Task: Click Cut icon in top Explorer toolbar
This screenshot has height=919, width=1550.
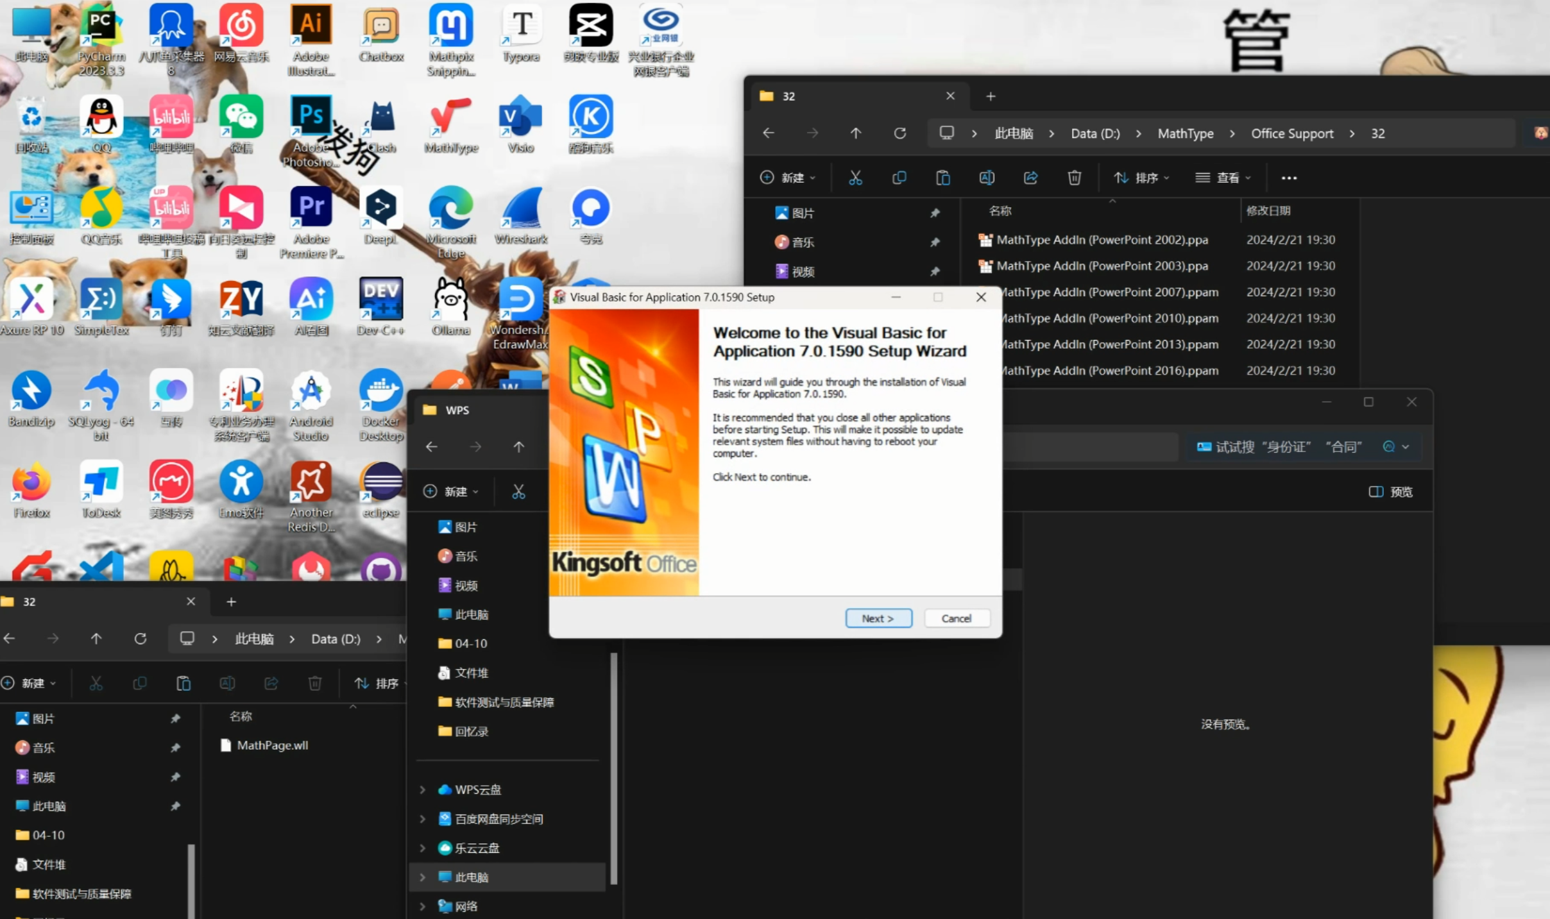Action: (855, 178)
